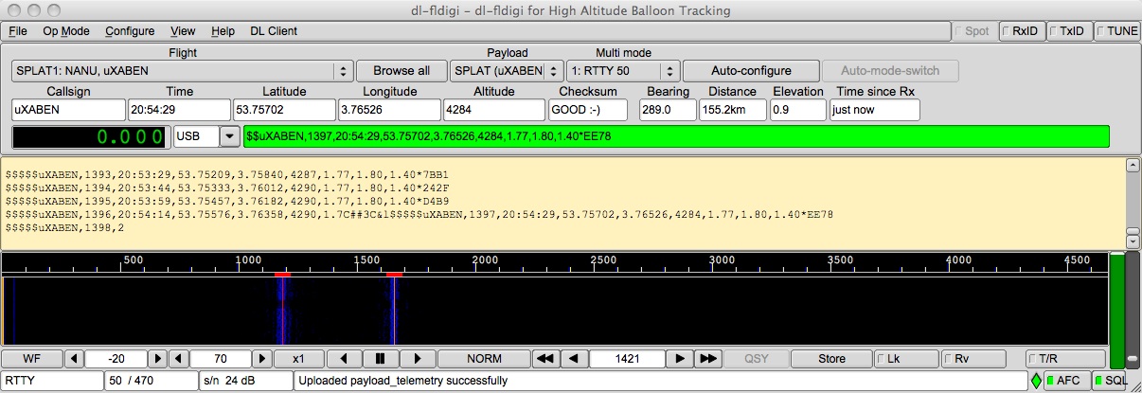Click the Store button
The height and width of the screenshot is (393, 1142).
[831, 359]
